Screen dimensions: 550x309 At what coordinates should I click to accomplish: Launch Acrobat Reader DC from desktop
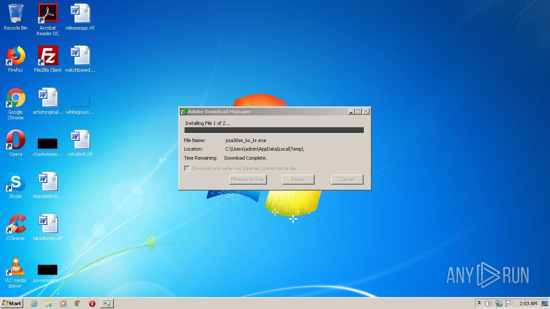point(48,20)
